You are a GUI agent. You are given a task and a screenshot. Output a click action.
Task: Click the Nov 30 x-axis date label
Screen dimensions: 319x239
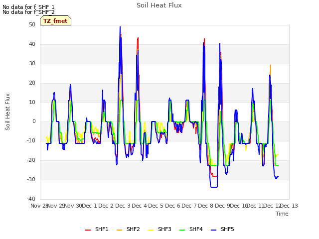click(x=73, y=206)
